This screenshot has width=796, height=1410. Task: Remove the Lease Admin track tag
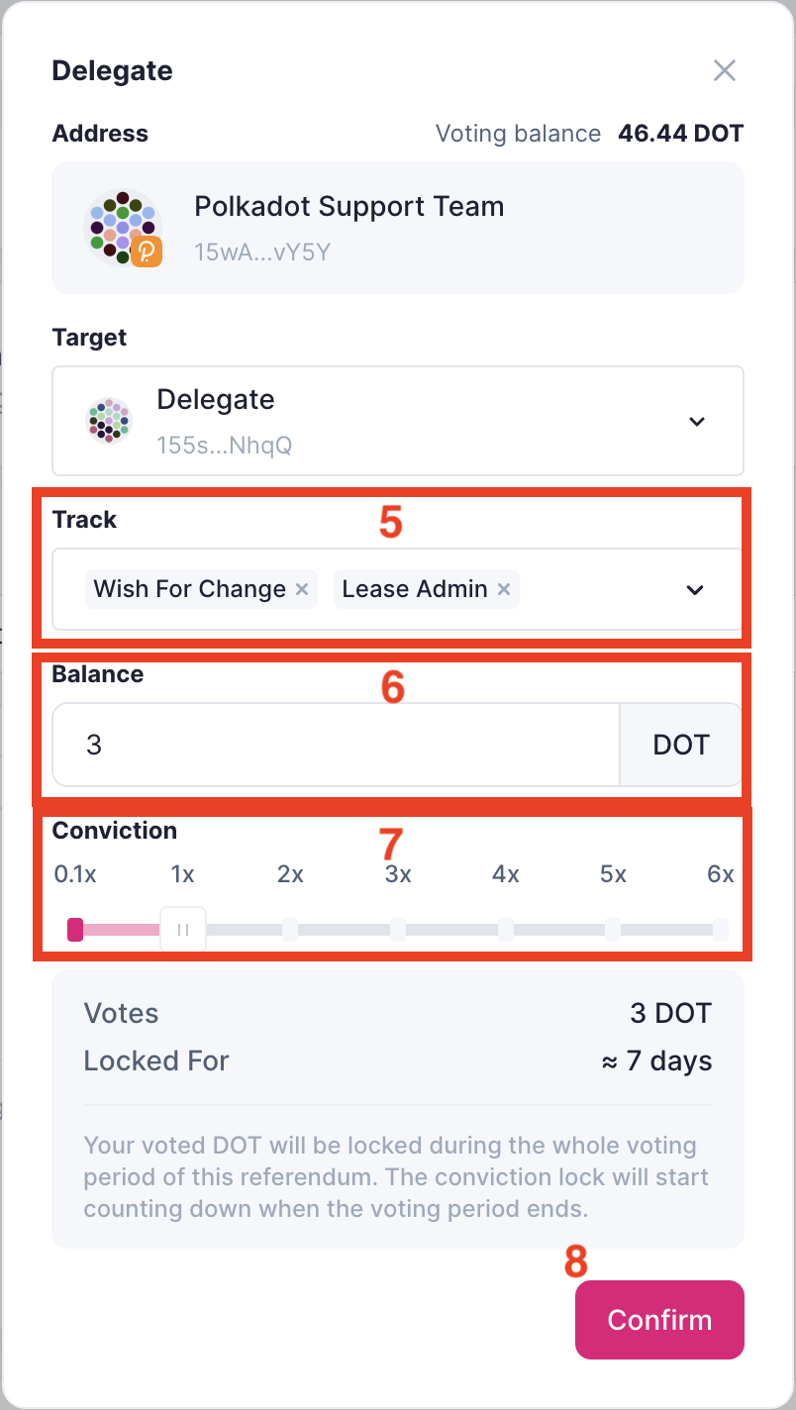tap(504, 589)
